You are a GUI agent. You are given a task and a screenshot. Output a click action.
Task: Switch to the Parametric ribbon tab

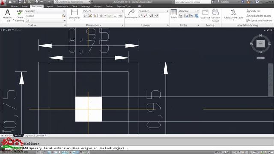[63, 6]
